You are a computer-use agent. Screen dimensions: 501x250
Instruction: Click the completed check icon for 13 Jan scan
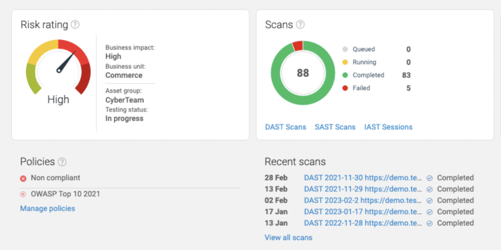pyautogui.click(x=430, y=223)
